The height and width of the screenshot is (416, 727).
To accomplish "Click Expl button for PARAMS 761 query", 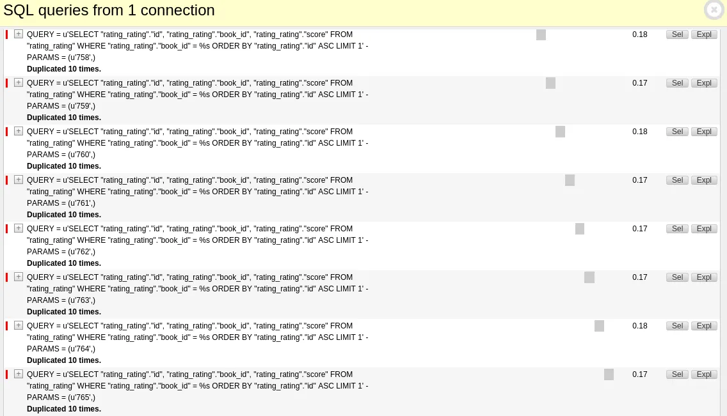I will [704, 180].
